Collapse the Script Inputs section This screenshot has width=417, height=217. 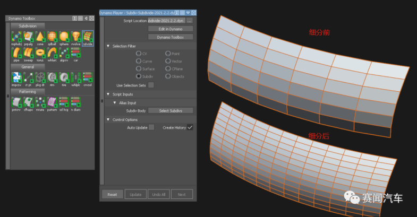coord(108,94)
